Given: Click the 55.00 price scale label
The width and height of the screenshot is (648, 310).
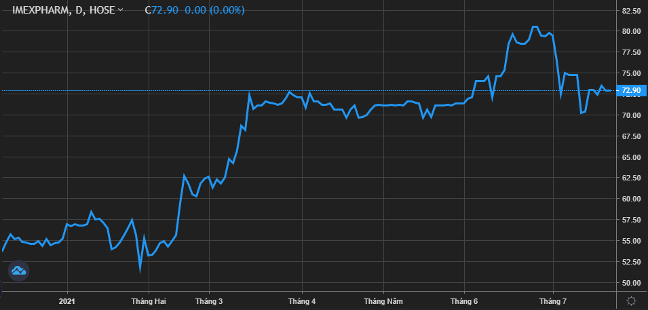Looking at the screenshot, I should point(632,241).
